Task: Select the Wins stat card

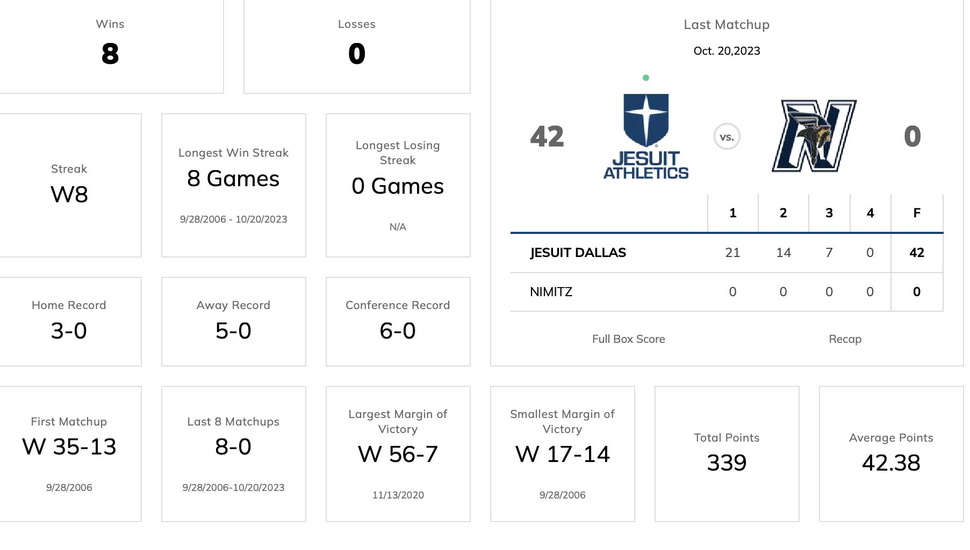Action: 110,47
